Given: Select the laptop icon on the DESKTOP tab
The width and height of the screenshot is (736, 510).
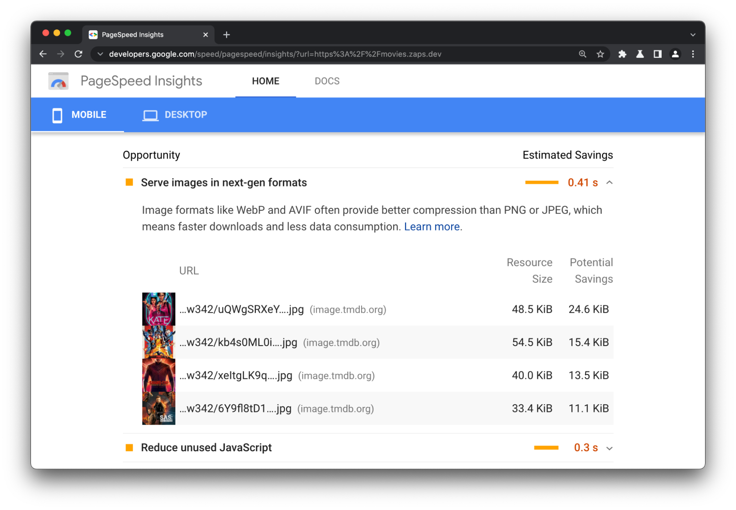Looking at the screenshot, I should point(150,114).
